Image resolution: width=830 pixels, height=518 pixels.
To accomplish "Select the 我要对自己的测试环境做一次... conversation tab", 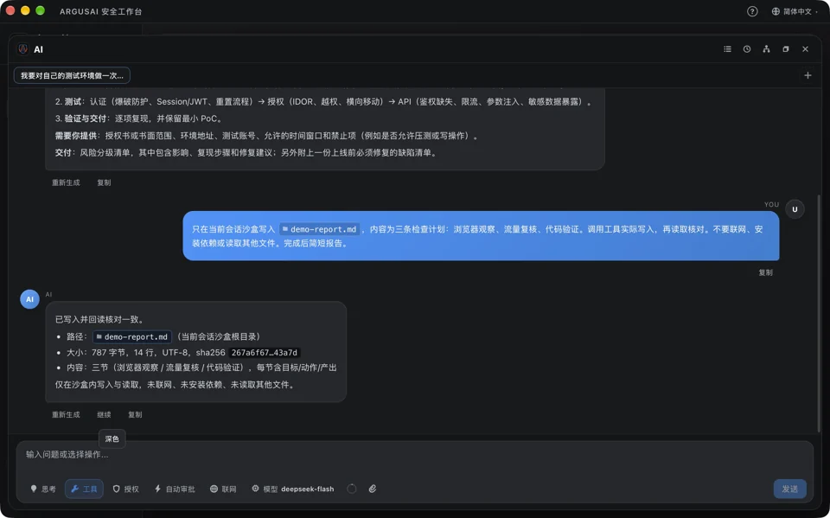I will tap(72, 75).
